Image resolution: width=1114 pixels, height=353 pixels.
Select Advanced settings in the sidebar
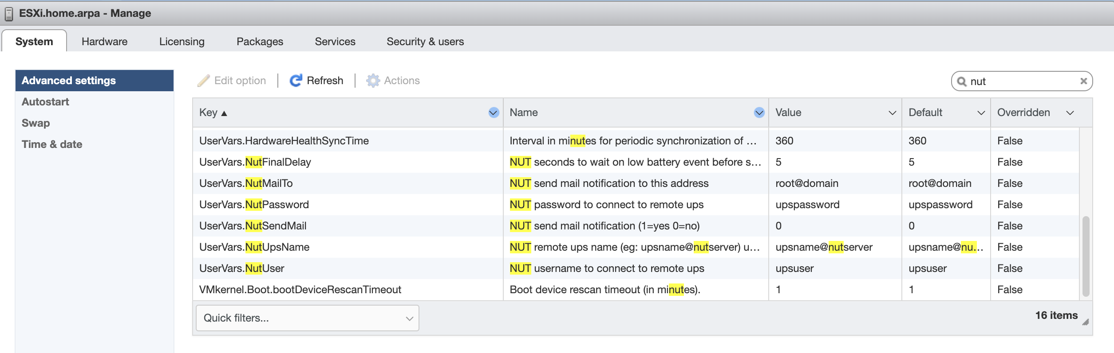coord(95,81)
